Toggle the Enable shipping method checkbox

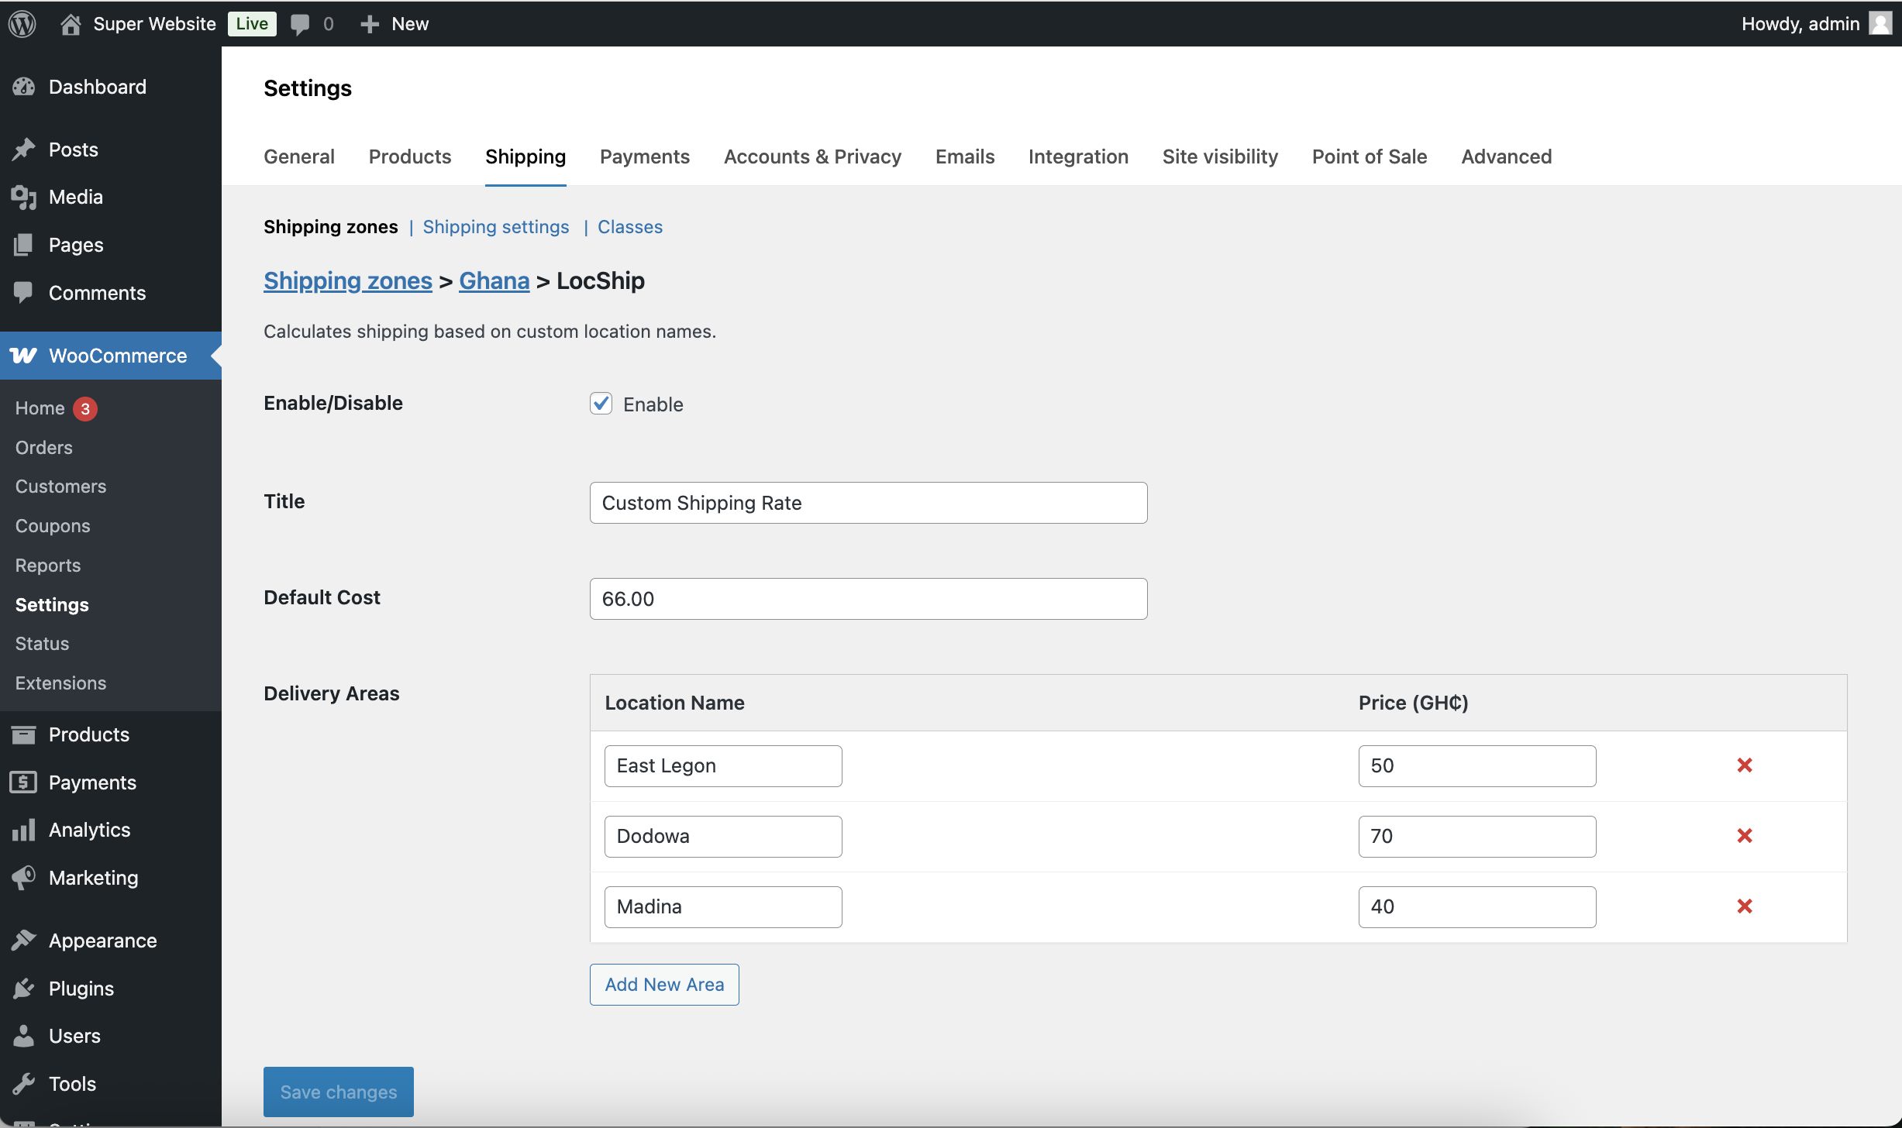(601, 404)
